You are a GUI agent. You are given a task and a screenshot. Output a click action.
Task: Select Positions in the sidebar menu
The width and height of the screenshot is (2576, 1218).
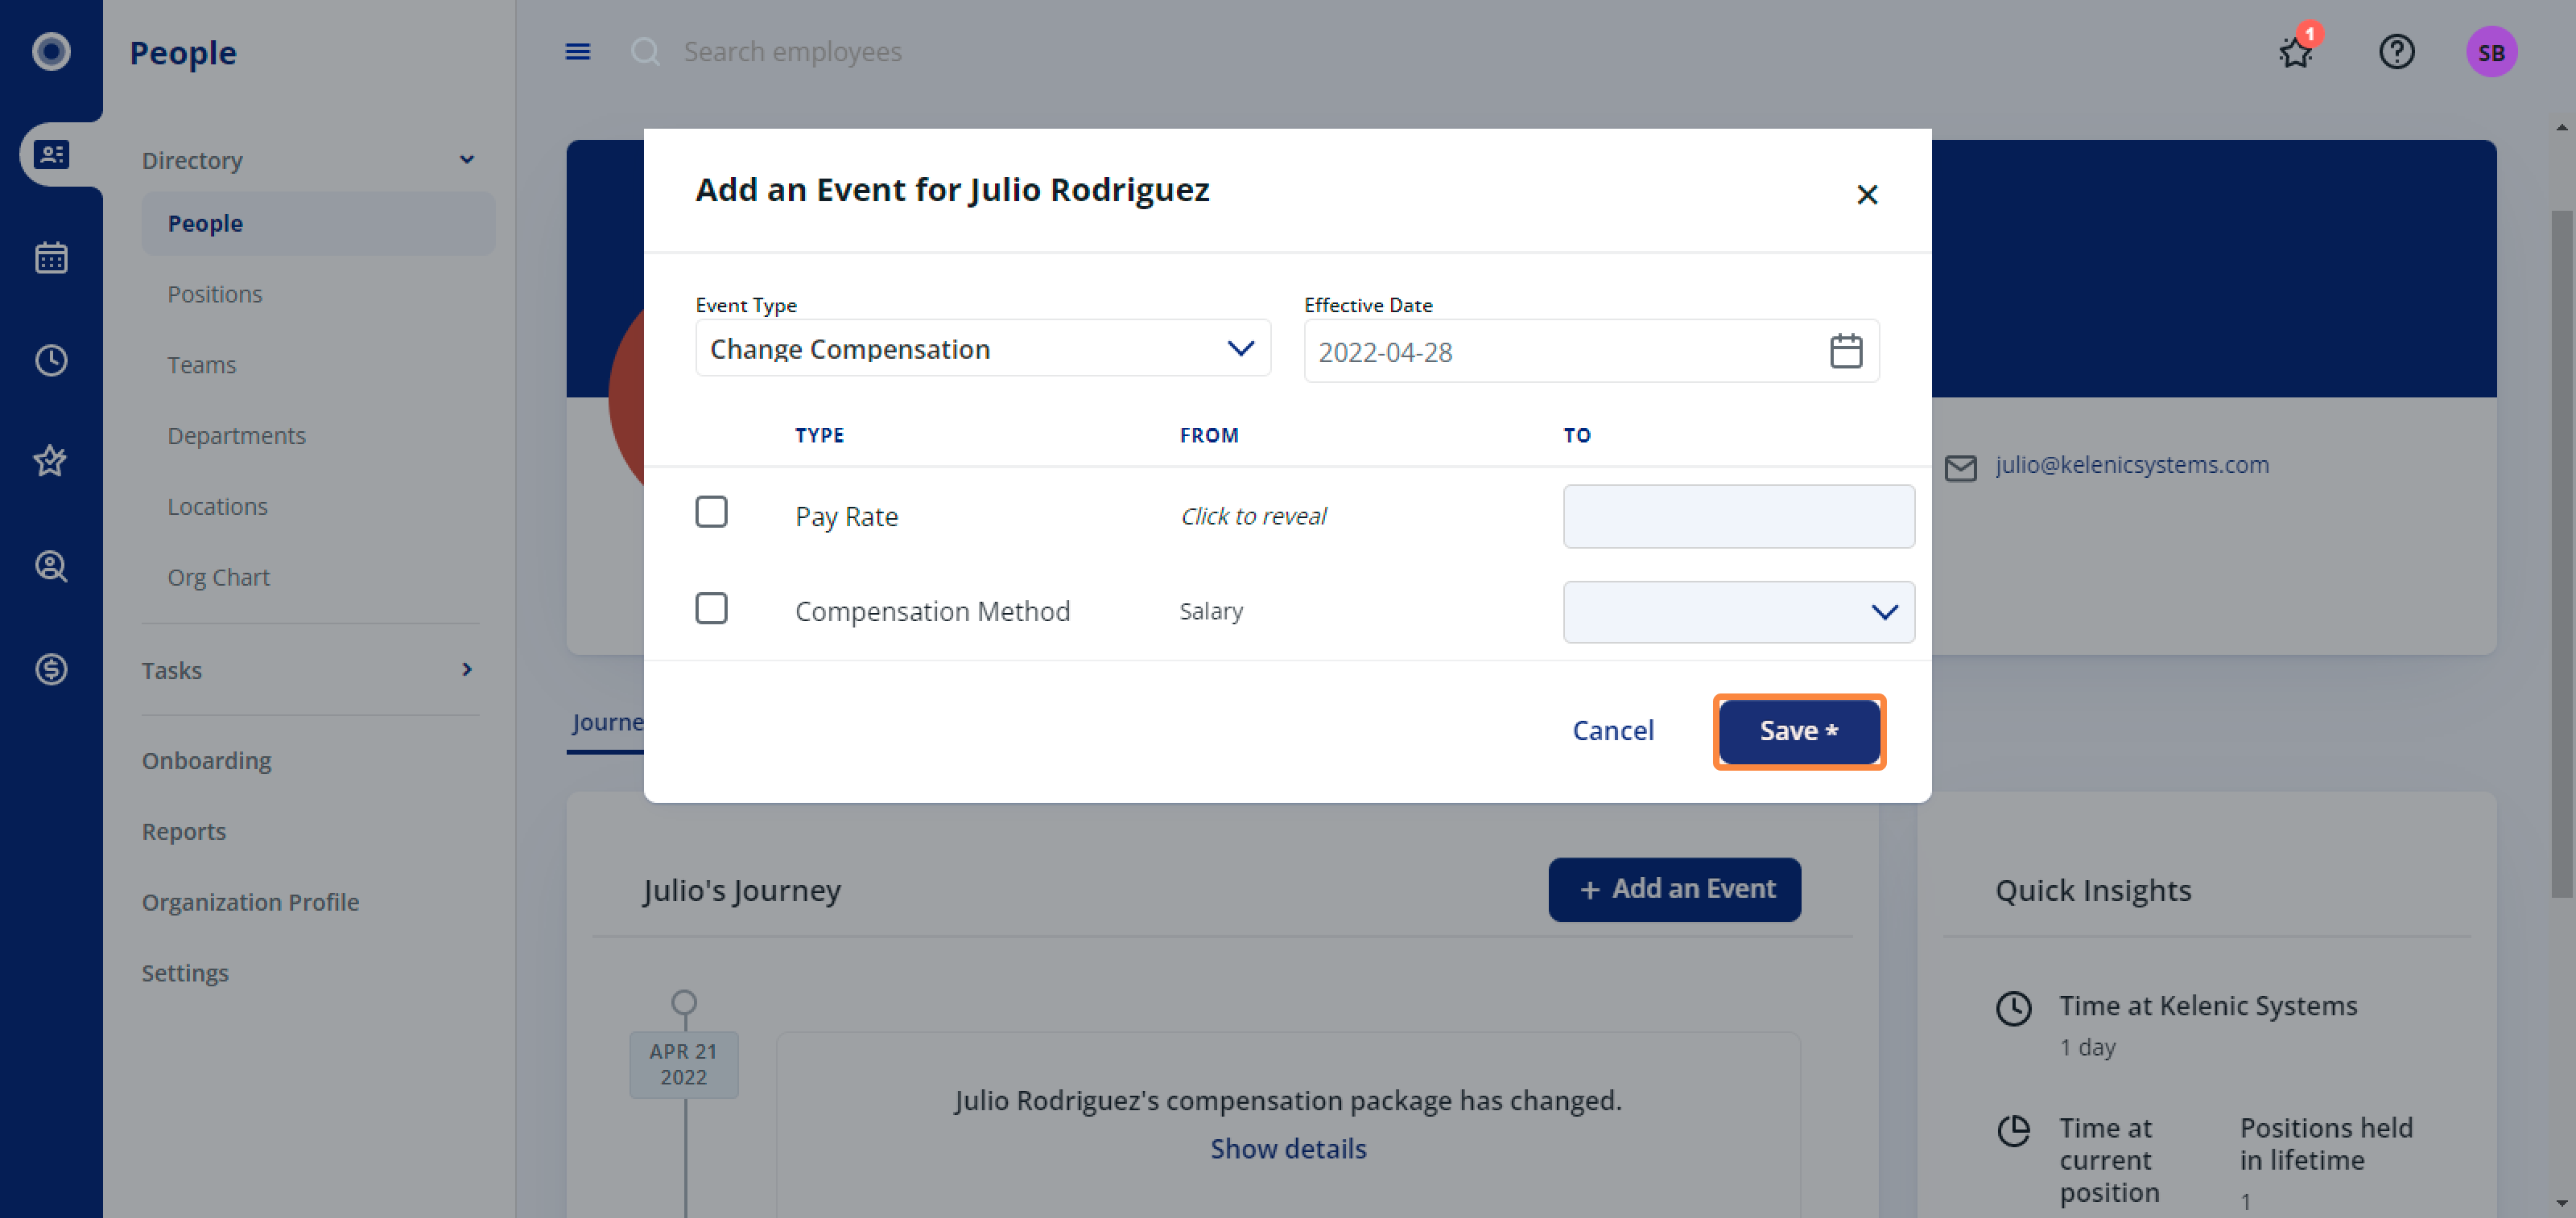pos(215,294)
